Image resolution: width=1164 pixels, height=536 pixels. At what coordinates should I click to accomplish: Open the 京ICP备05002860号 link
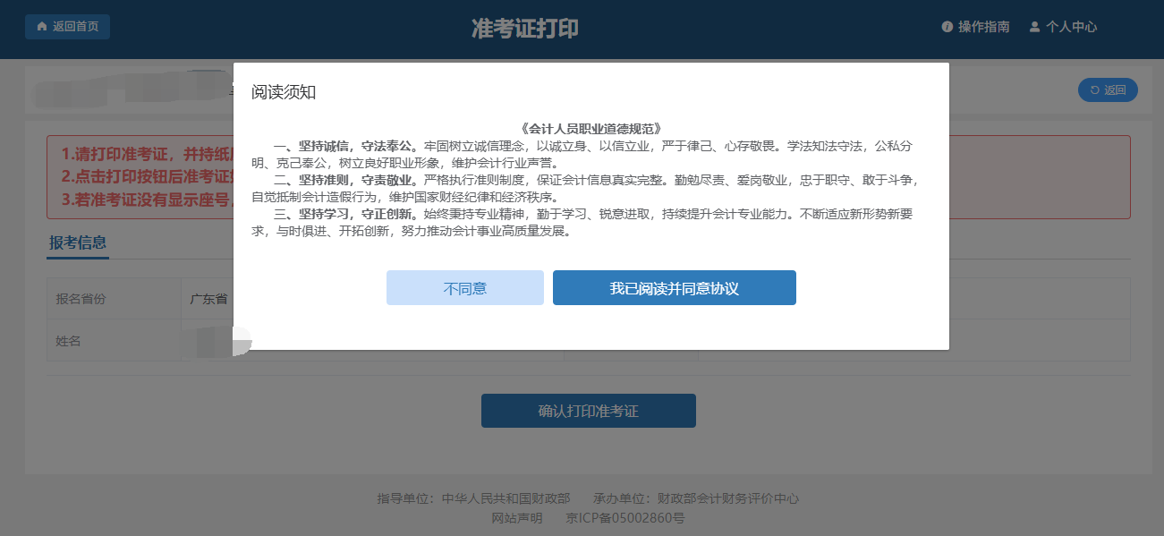pyautogui.click(x=625, y=517)
